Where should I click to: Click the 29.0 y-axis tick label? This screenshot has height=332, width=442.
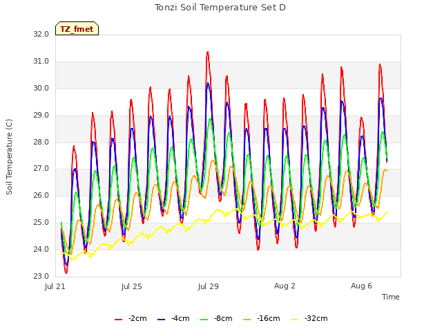coord(41,116)
